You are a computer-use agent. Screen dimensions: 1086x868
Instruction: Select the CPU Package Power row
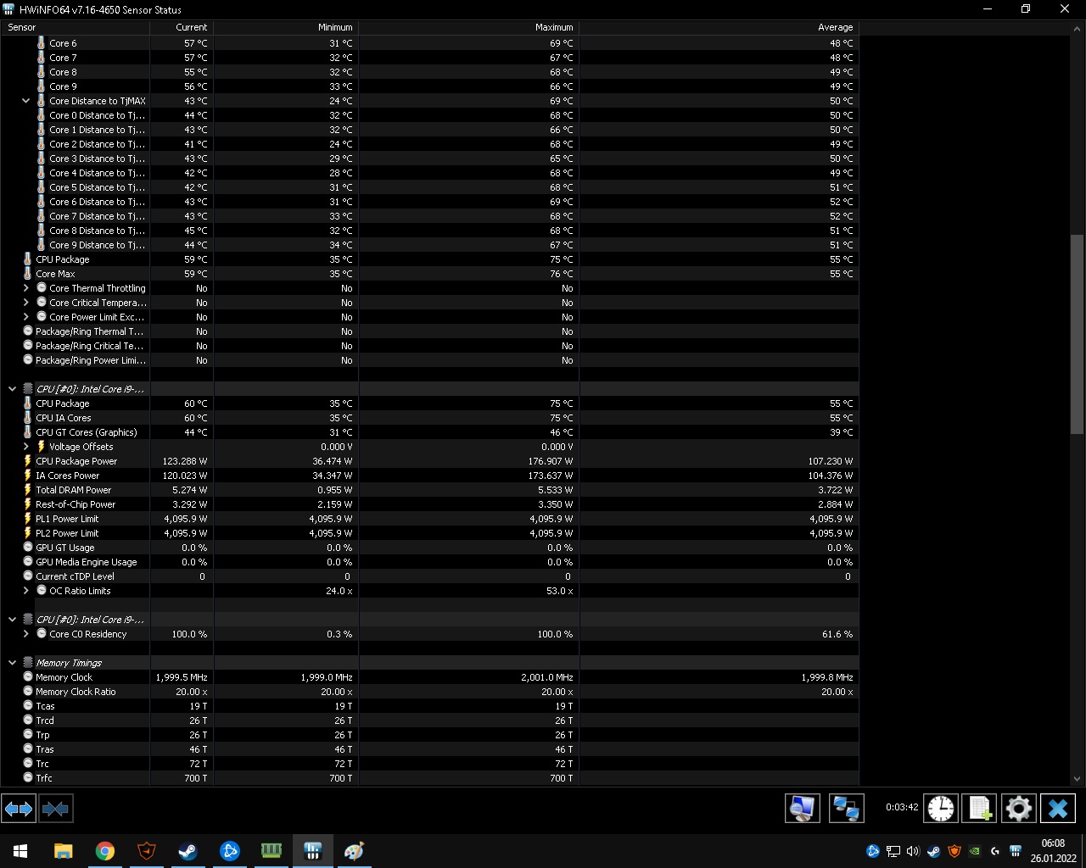(429, 461)
